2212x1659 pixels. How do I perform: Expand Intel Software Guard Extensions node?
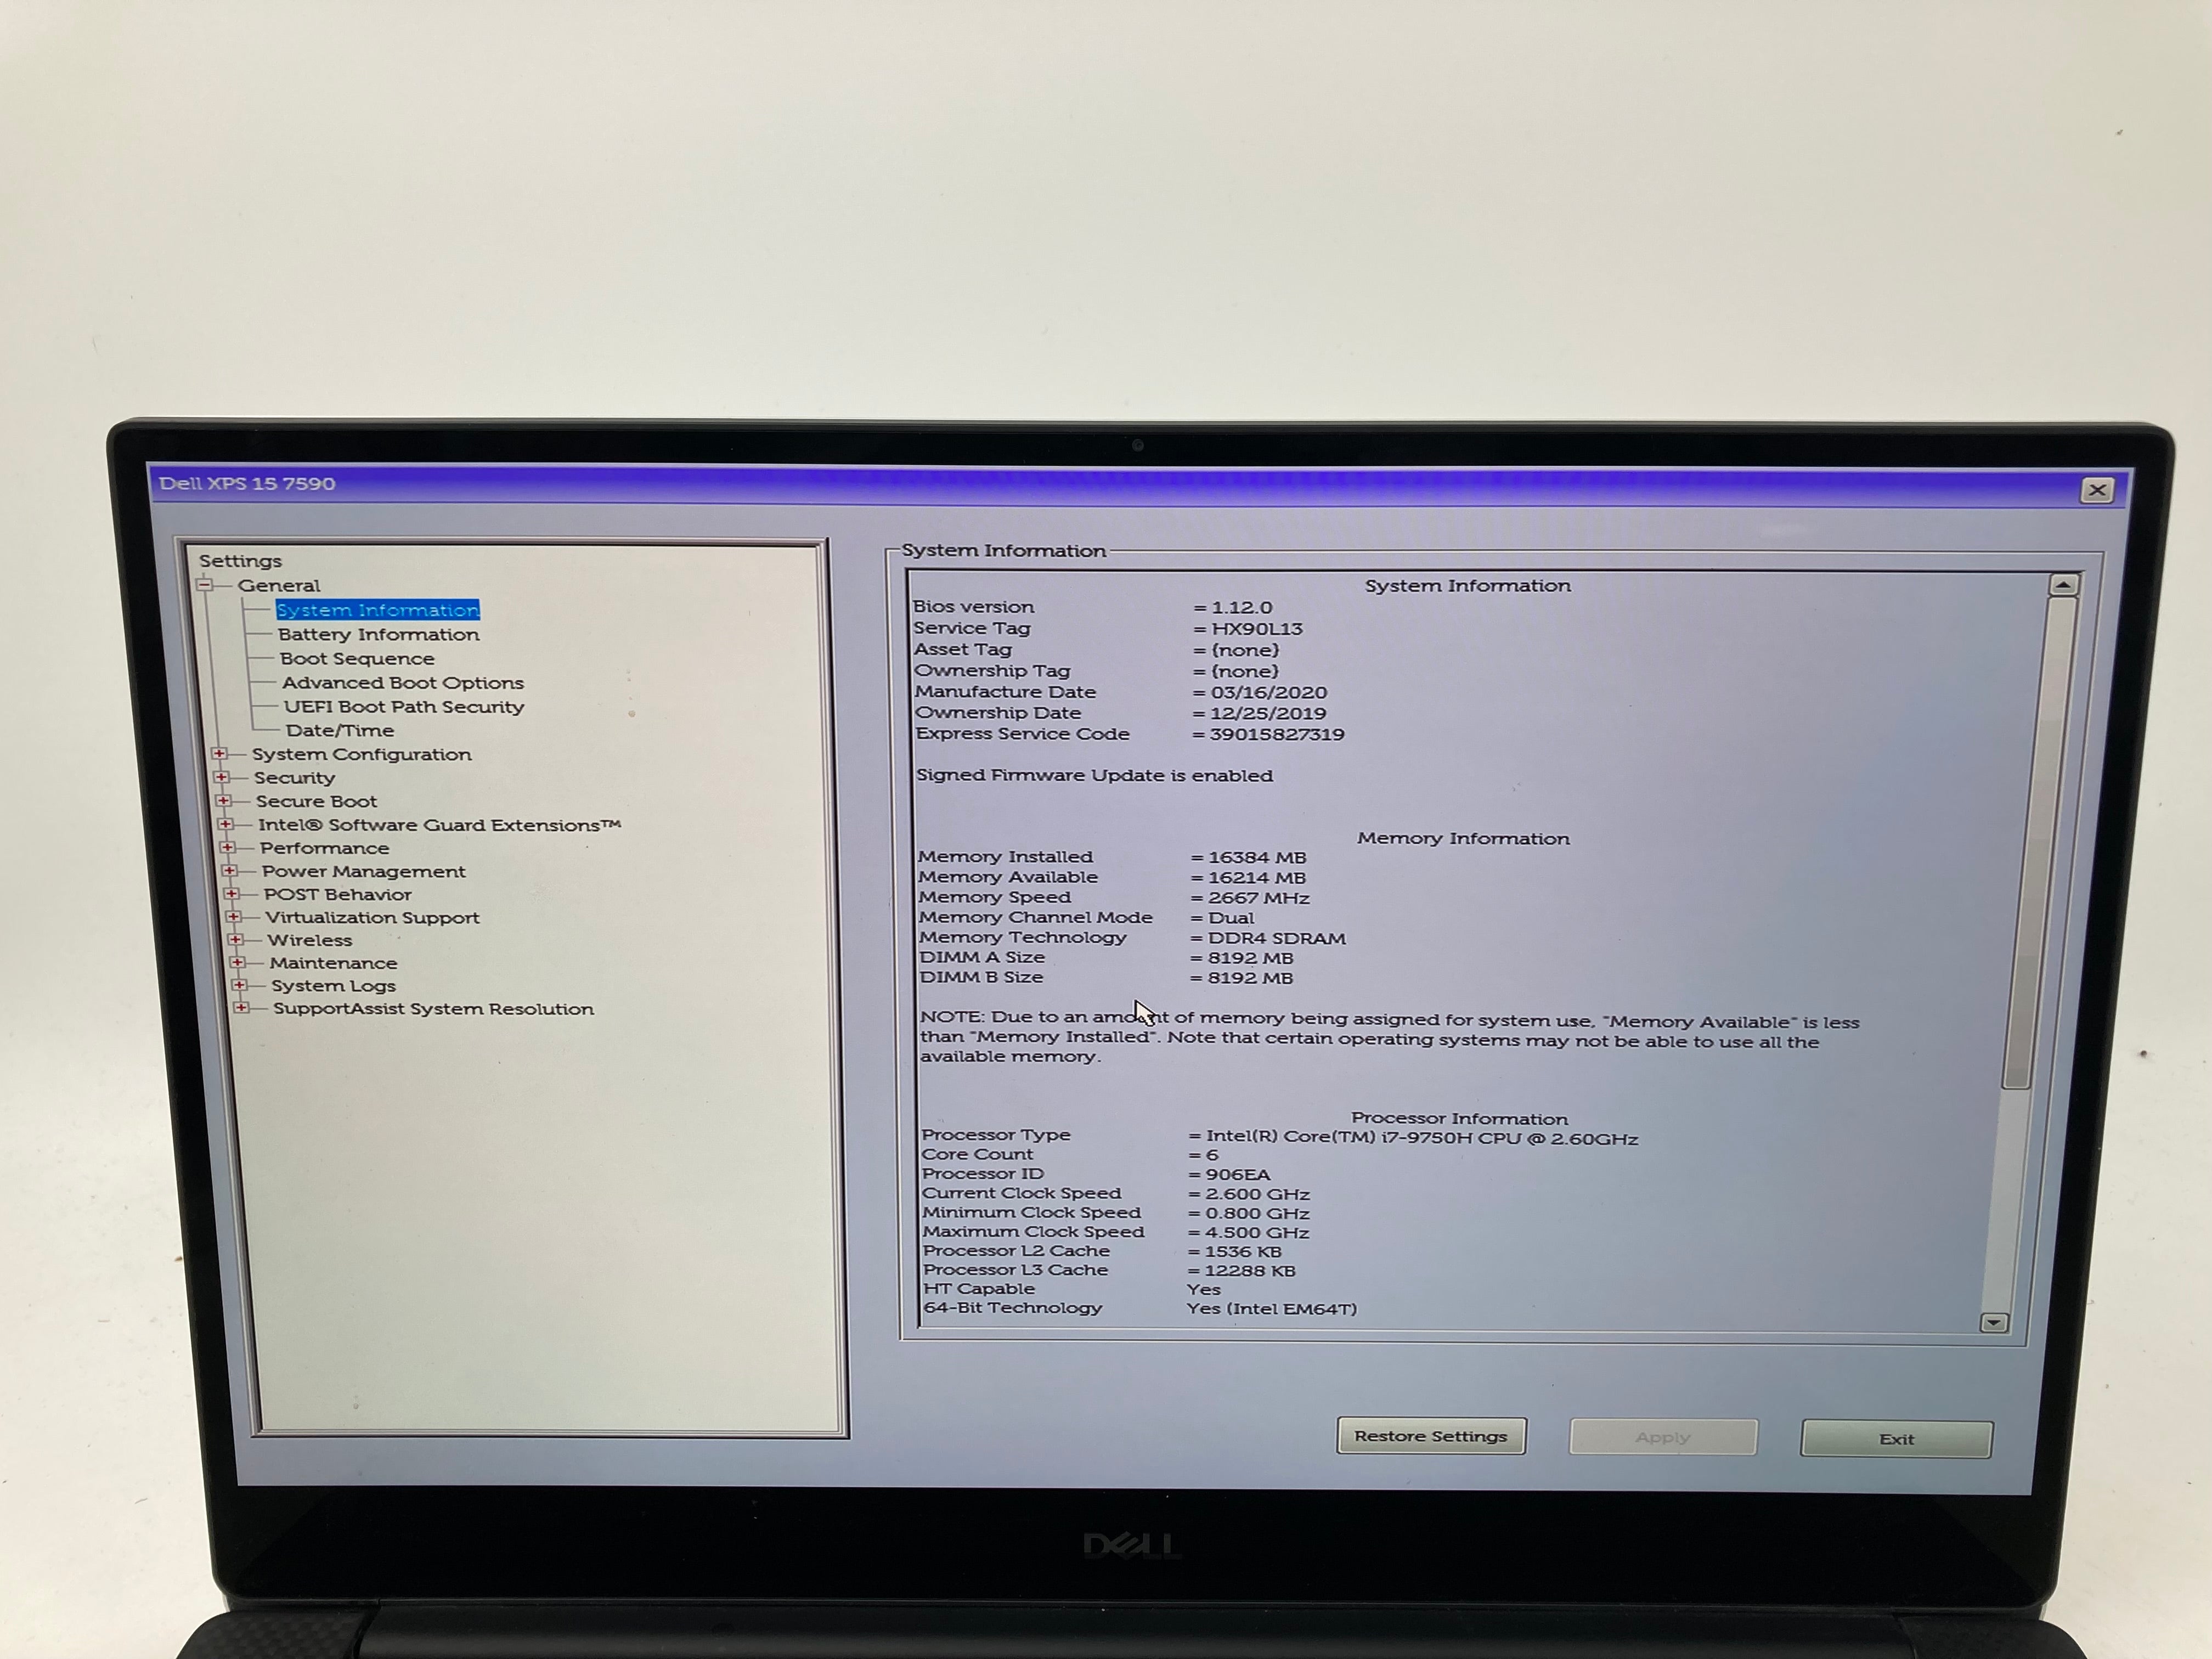tap(226, 824)
